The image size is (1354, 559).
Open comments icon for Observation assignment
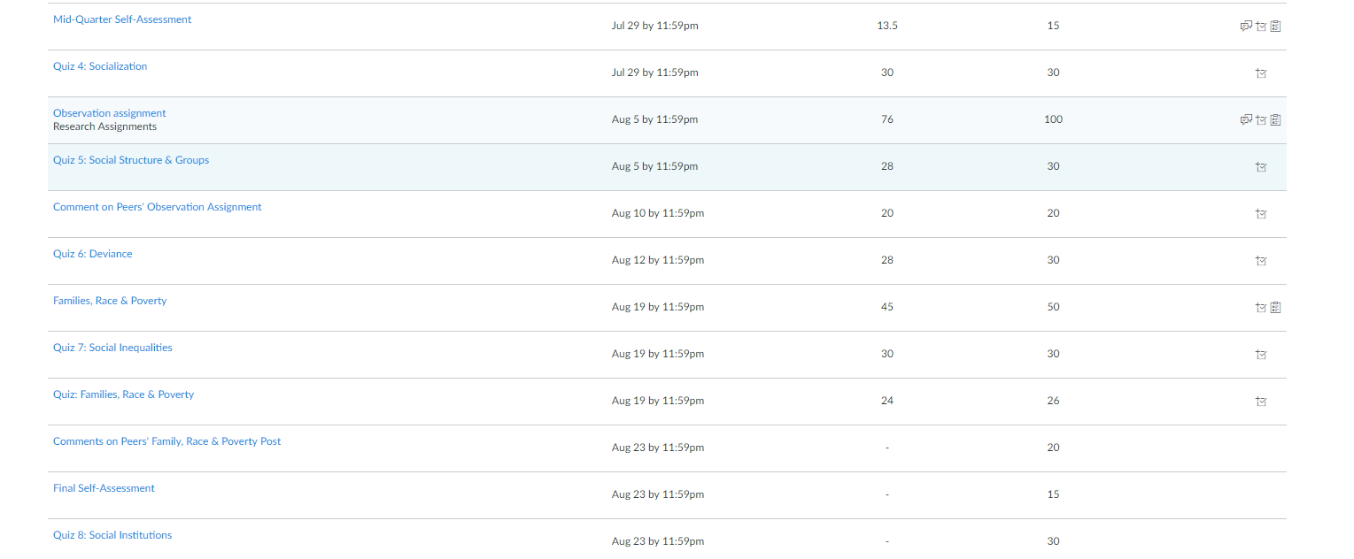pyautogui.click(x=1246, y=120)
